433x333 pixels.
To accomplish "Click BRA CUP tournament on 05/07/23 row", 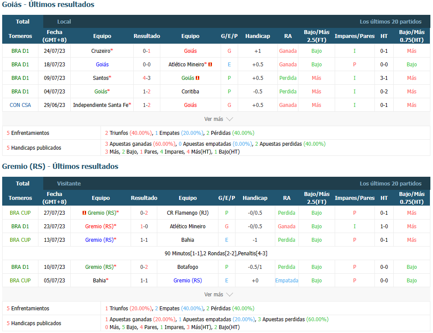I will tap(20, 281).
